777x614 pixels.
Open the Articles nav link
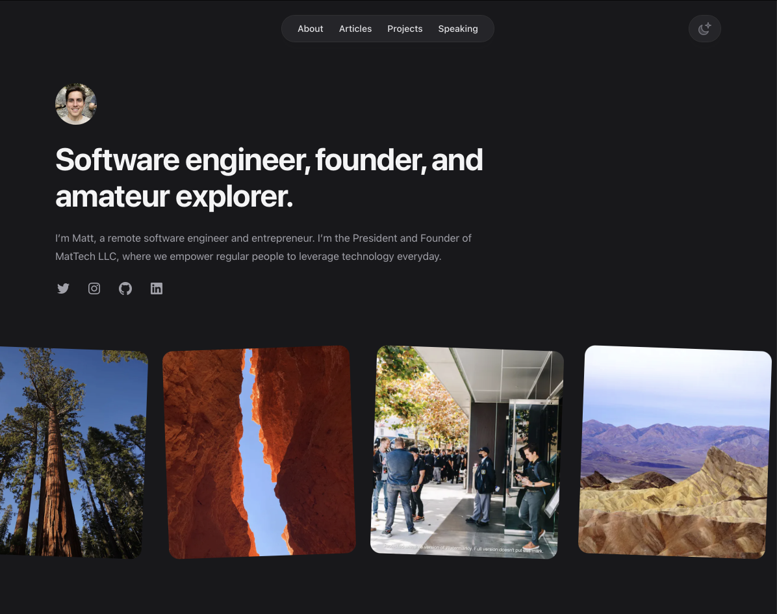[x=355, y=29]
